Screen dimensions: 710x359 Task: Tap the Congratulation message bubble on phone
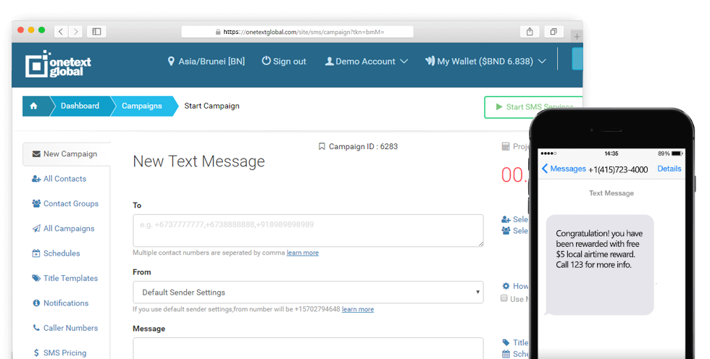600,264
